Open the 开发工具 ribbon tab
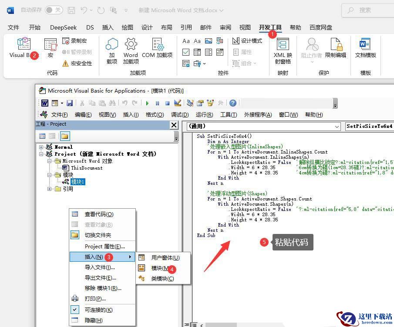Image resolution: width=394 pixels, height=327 pixels. [x=270, y=27]
